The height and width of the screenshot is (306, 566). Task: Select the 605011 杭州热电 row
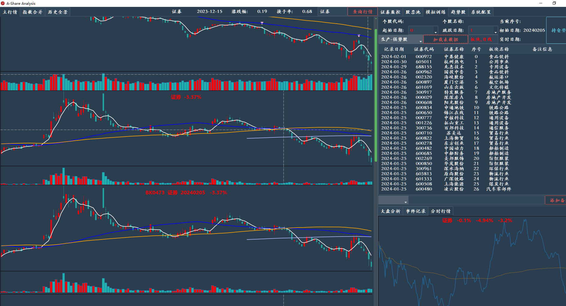[472, 62]
